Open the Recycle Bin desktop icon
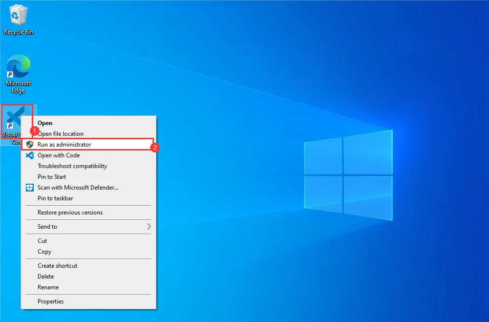The image size is (489, 322). [x=19, y=16]
